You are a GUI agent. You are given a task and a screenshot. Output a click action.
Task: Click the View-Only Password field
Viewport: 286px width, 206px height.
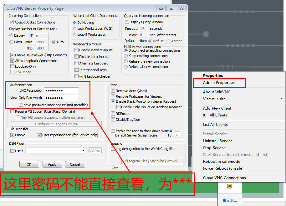pyautogui.click(x=61, y=98)
